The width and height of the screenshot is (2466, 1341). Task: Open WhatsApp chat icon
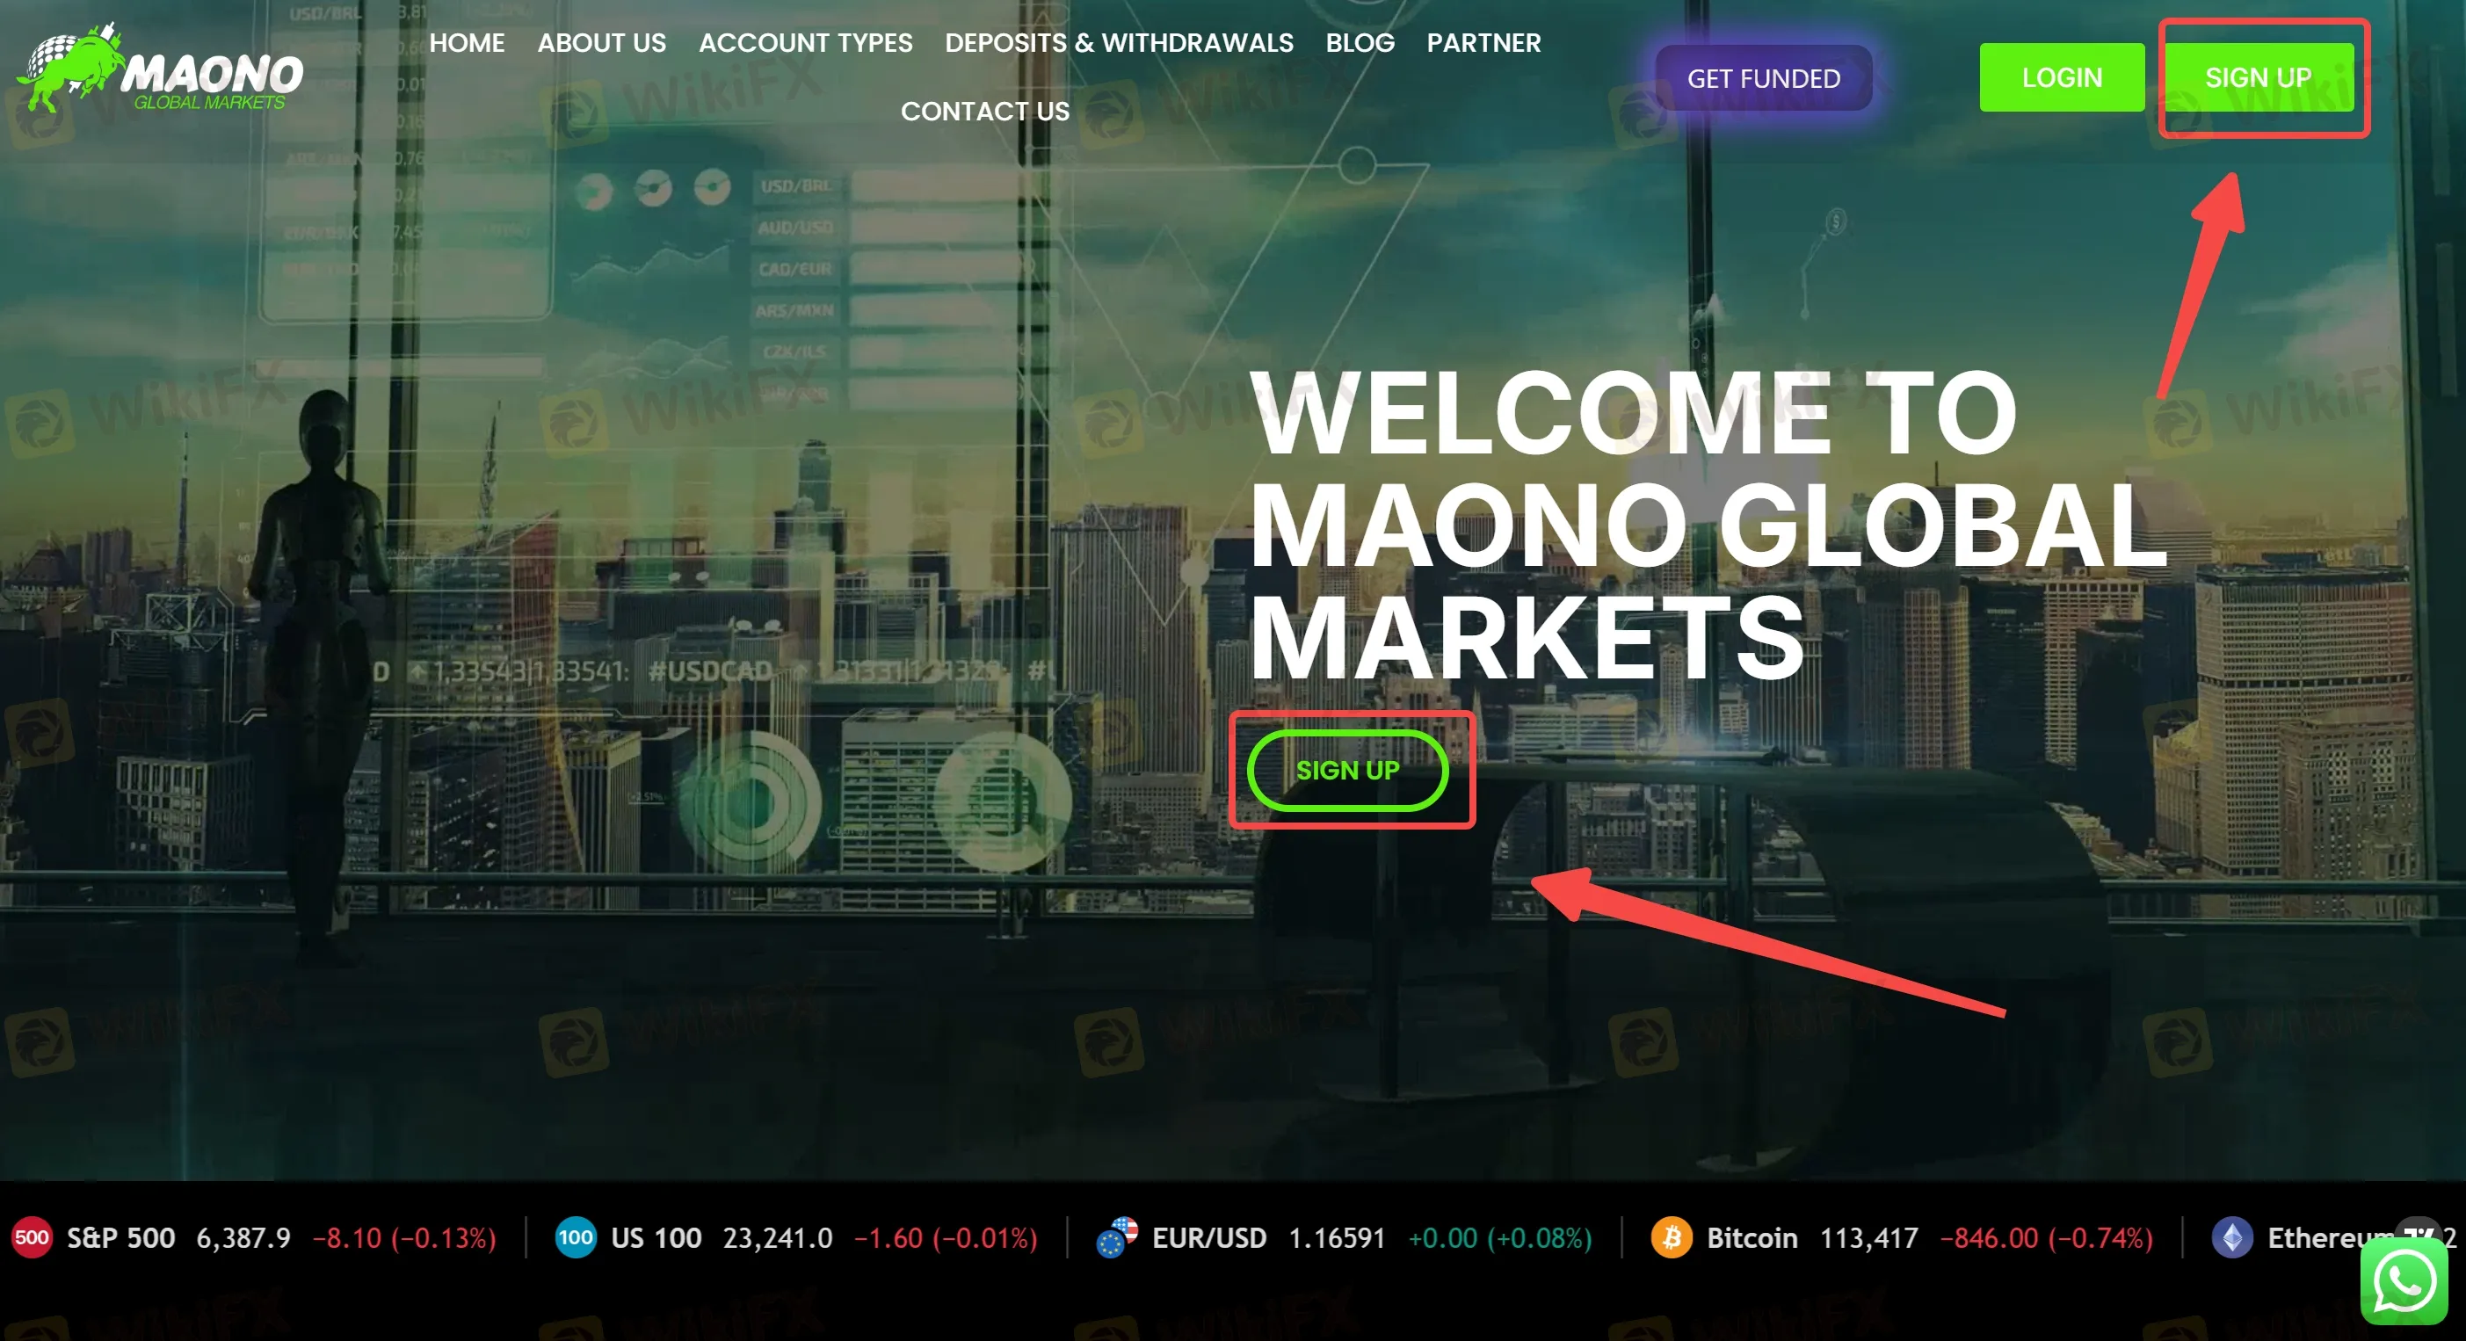pos(2404,1281)
